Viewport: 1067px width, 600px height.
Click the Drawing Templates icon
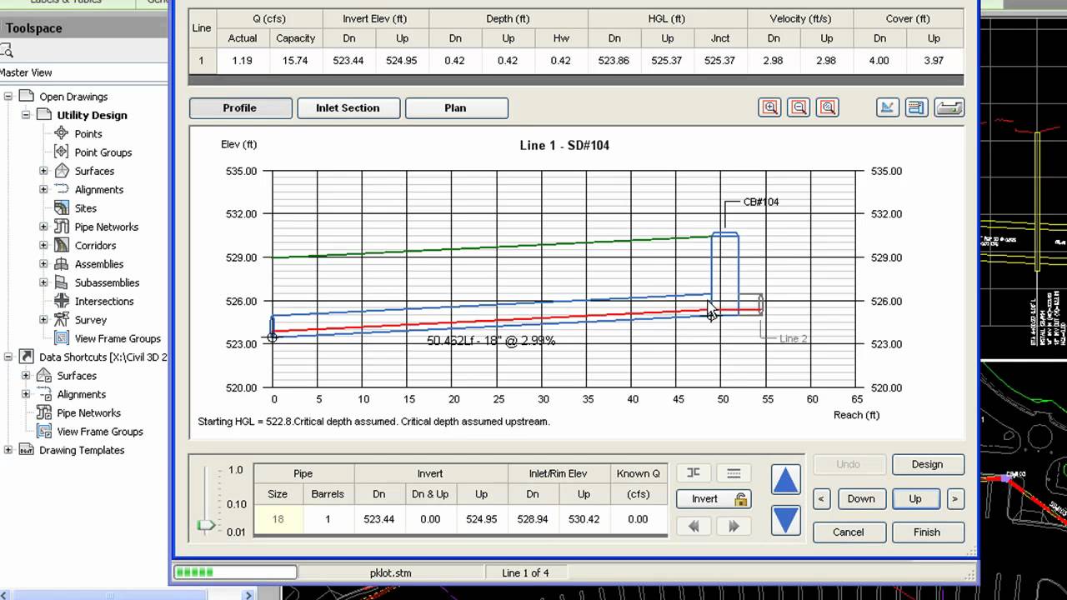click(26, 450)
